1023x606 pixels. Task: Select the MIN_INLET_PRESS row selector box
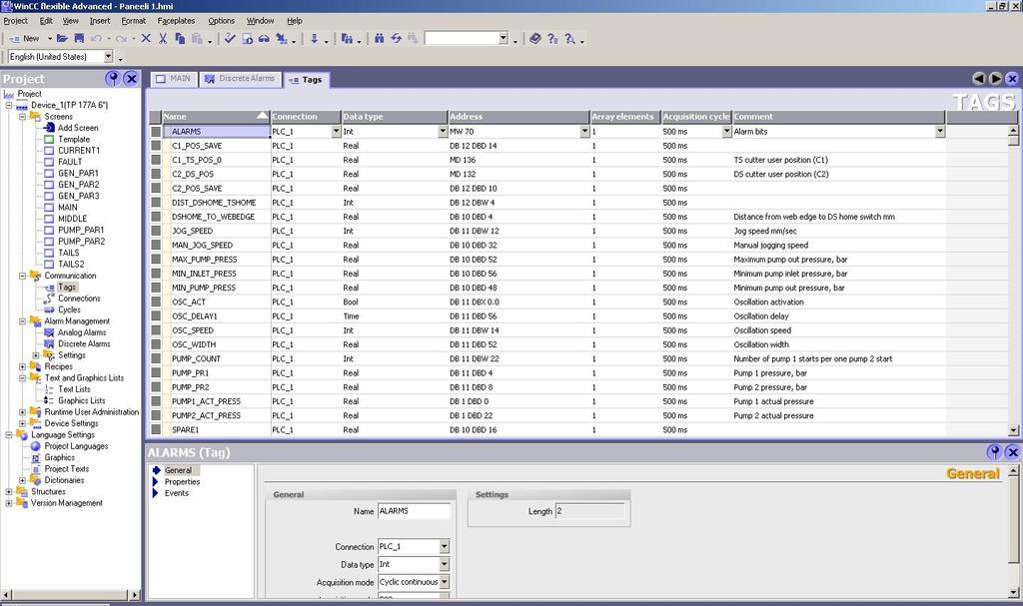tap(156, 274)
